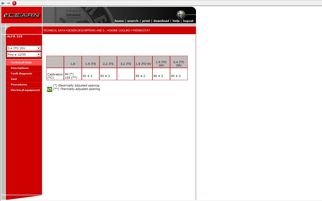Open help from the header

tap(176, 21)
